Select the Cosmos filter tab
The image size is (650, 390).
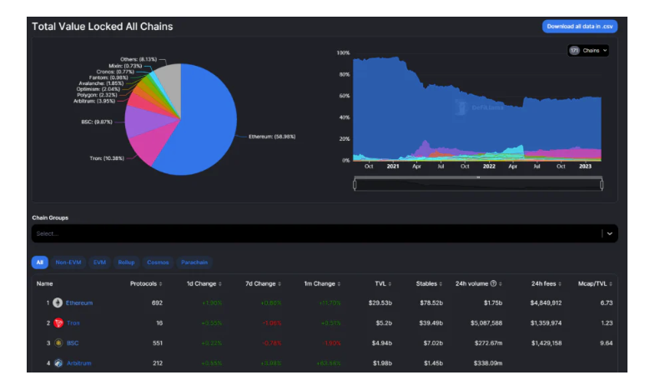click(158, 262)
